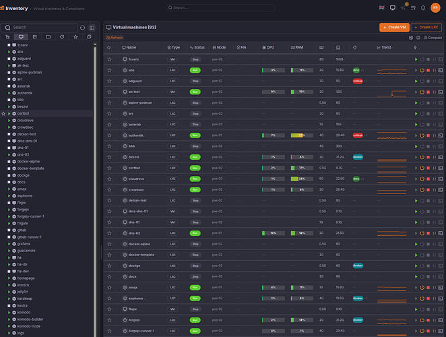This screenshot has height=337, width=446.
Task: Pause the beszel container
Action: (x=434, y=156)
